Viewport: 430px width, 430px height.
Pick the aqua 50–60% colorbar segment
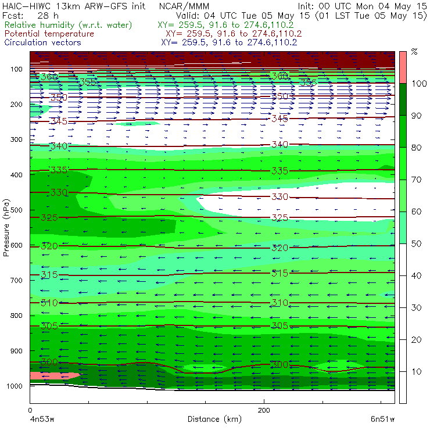tap(403, 228)
